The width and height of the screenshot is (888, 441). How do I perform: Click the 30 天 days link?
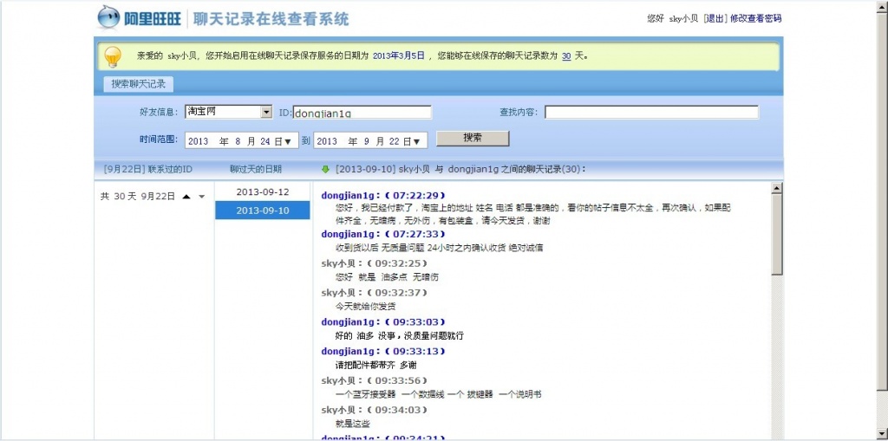pos(565,56)
